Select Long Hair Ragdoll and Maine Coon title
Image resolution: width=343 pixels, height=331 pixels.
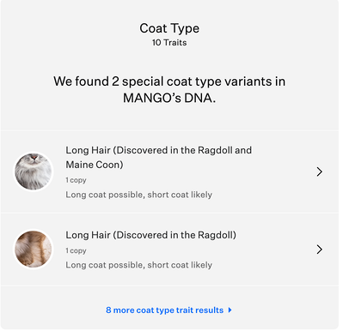[158, 157]
